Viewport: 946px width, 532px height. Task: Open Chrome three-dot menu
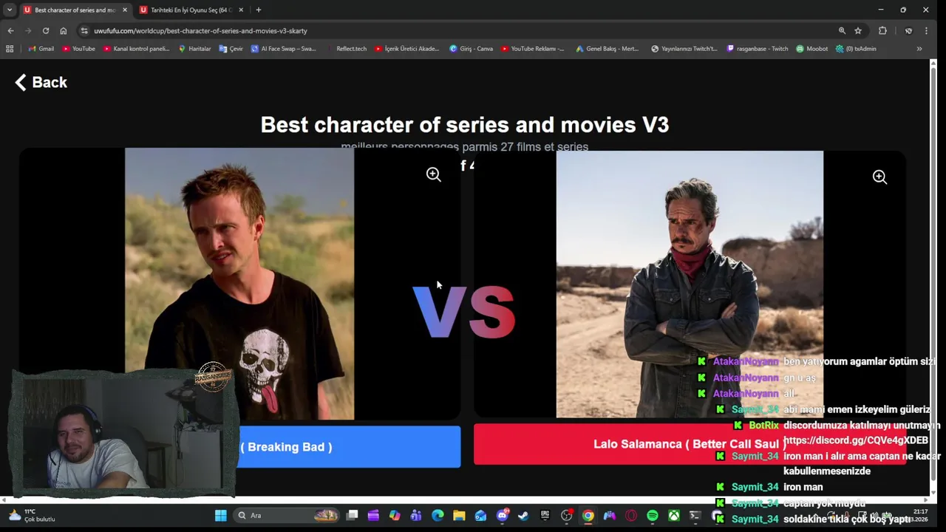[x=926, y=30]
